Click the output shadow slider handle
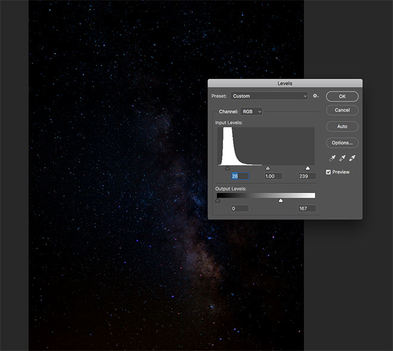Image resolution: width=393 pixels, height=351 pixels. (x=217, y=200)
